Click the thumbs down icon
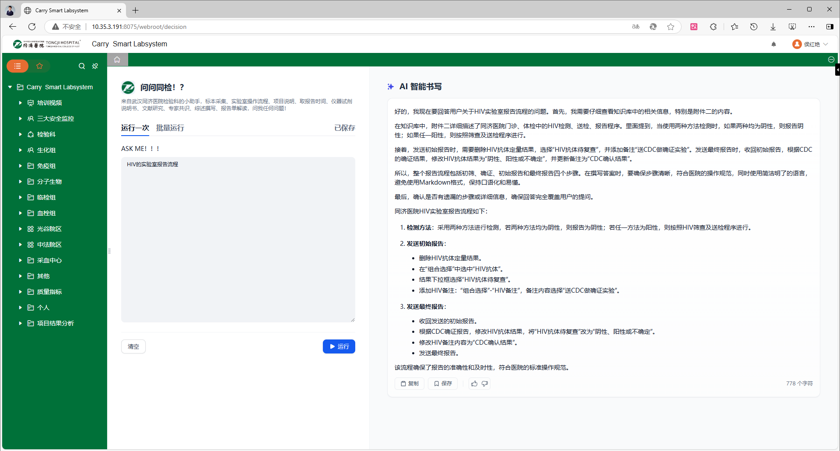The height and width of the screenshot is (451, 840). point(485,384)
